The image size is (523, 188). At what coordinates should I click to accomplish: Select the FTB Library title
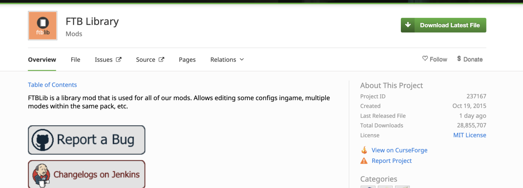pos(92,21)
